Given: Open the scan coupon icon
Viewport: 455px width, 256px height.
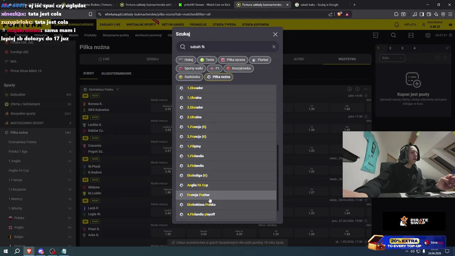Looking at the screenshot, I should point(411,35).
